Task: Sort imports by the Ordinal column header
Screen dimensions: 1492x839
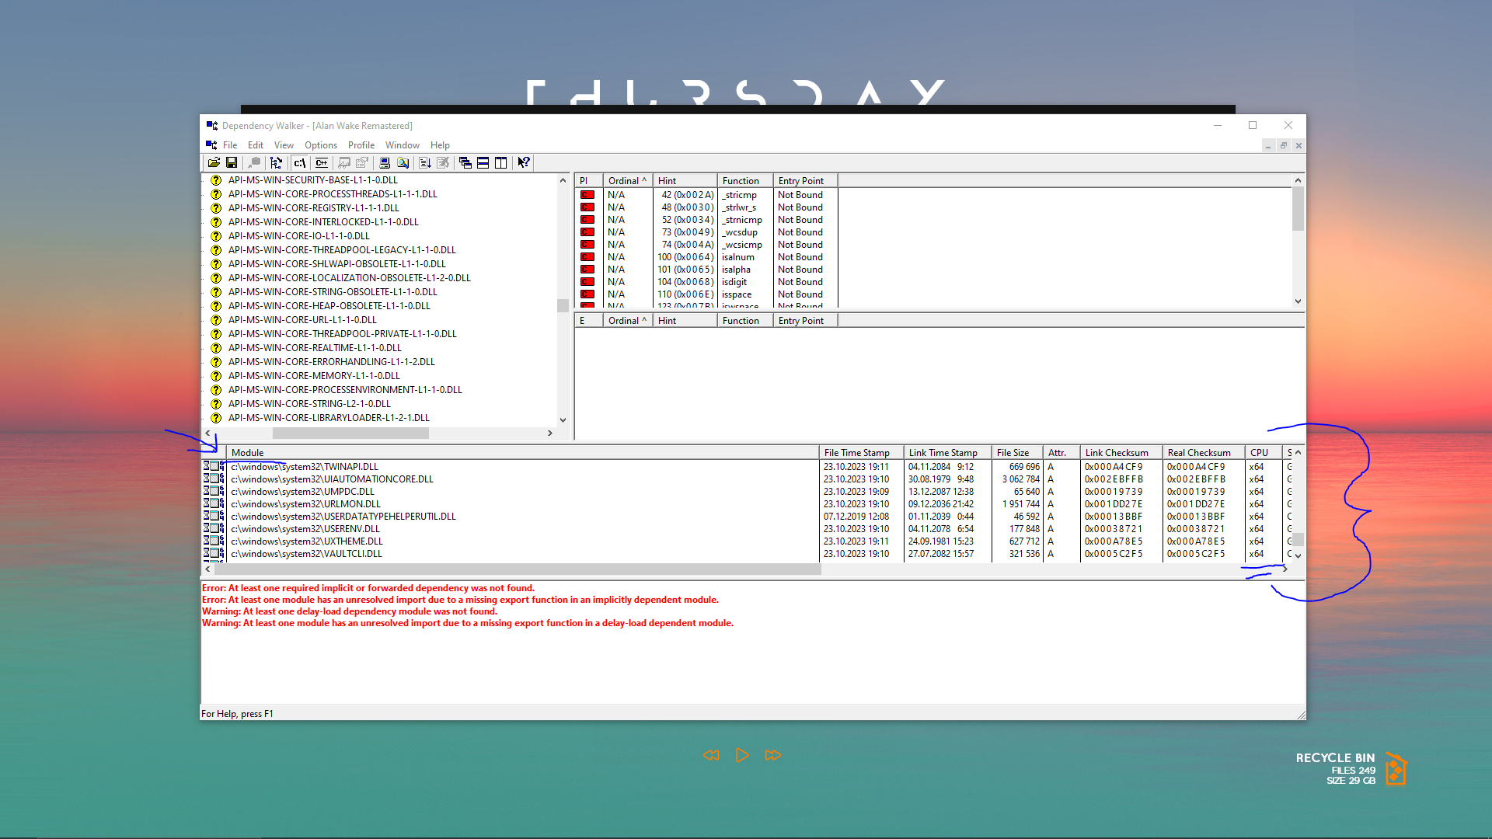Action: pyautogui.click(x=626, y=180)
